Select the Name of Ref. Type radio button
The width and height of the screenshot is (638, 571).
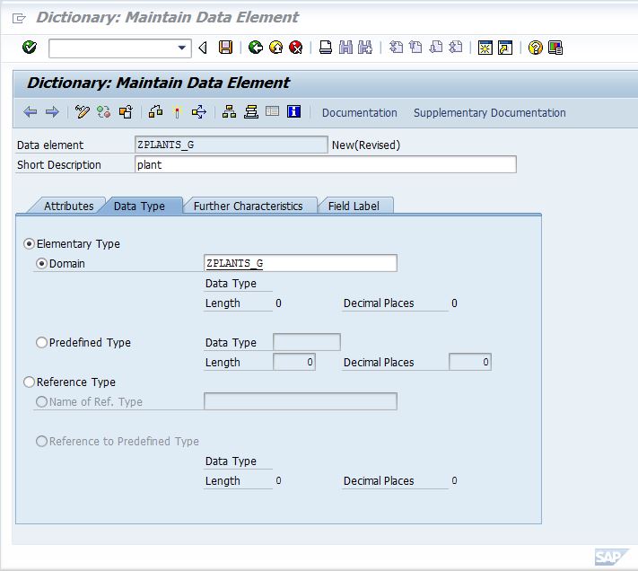point(41,402)
